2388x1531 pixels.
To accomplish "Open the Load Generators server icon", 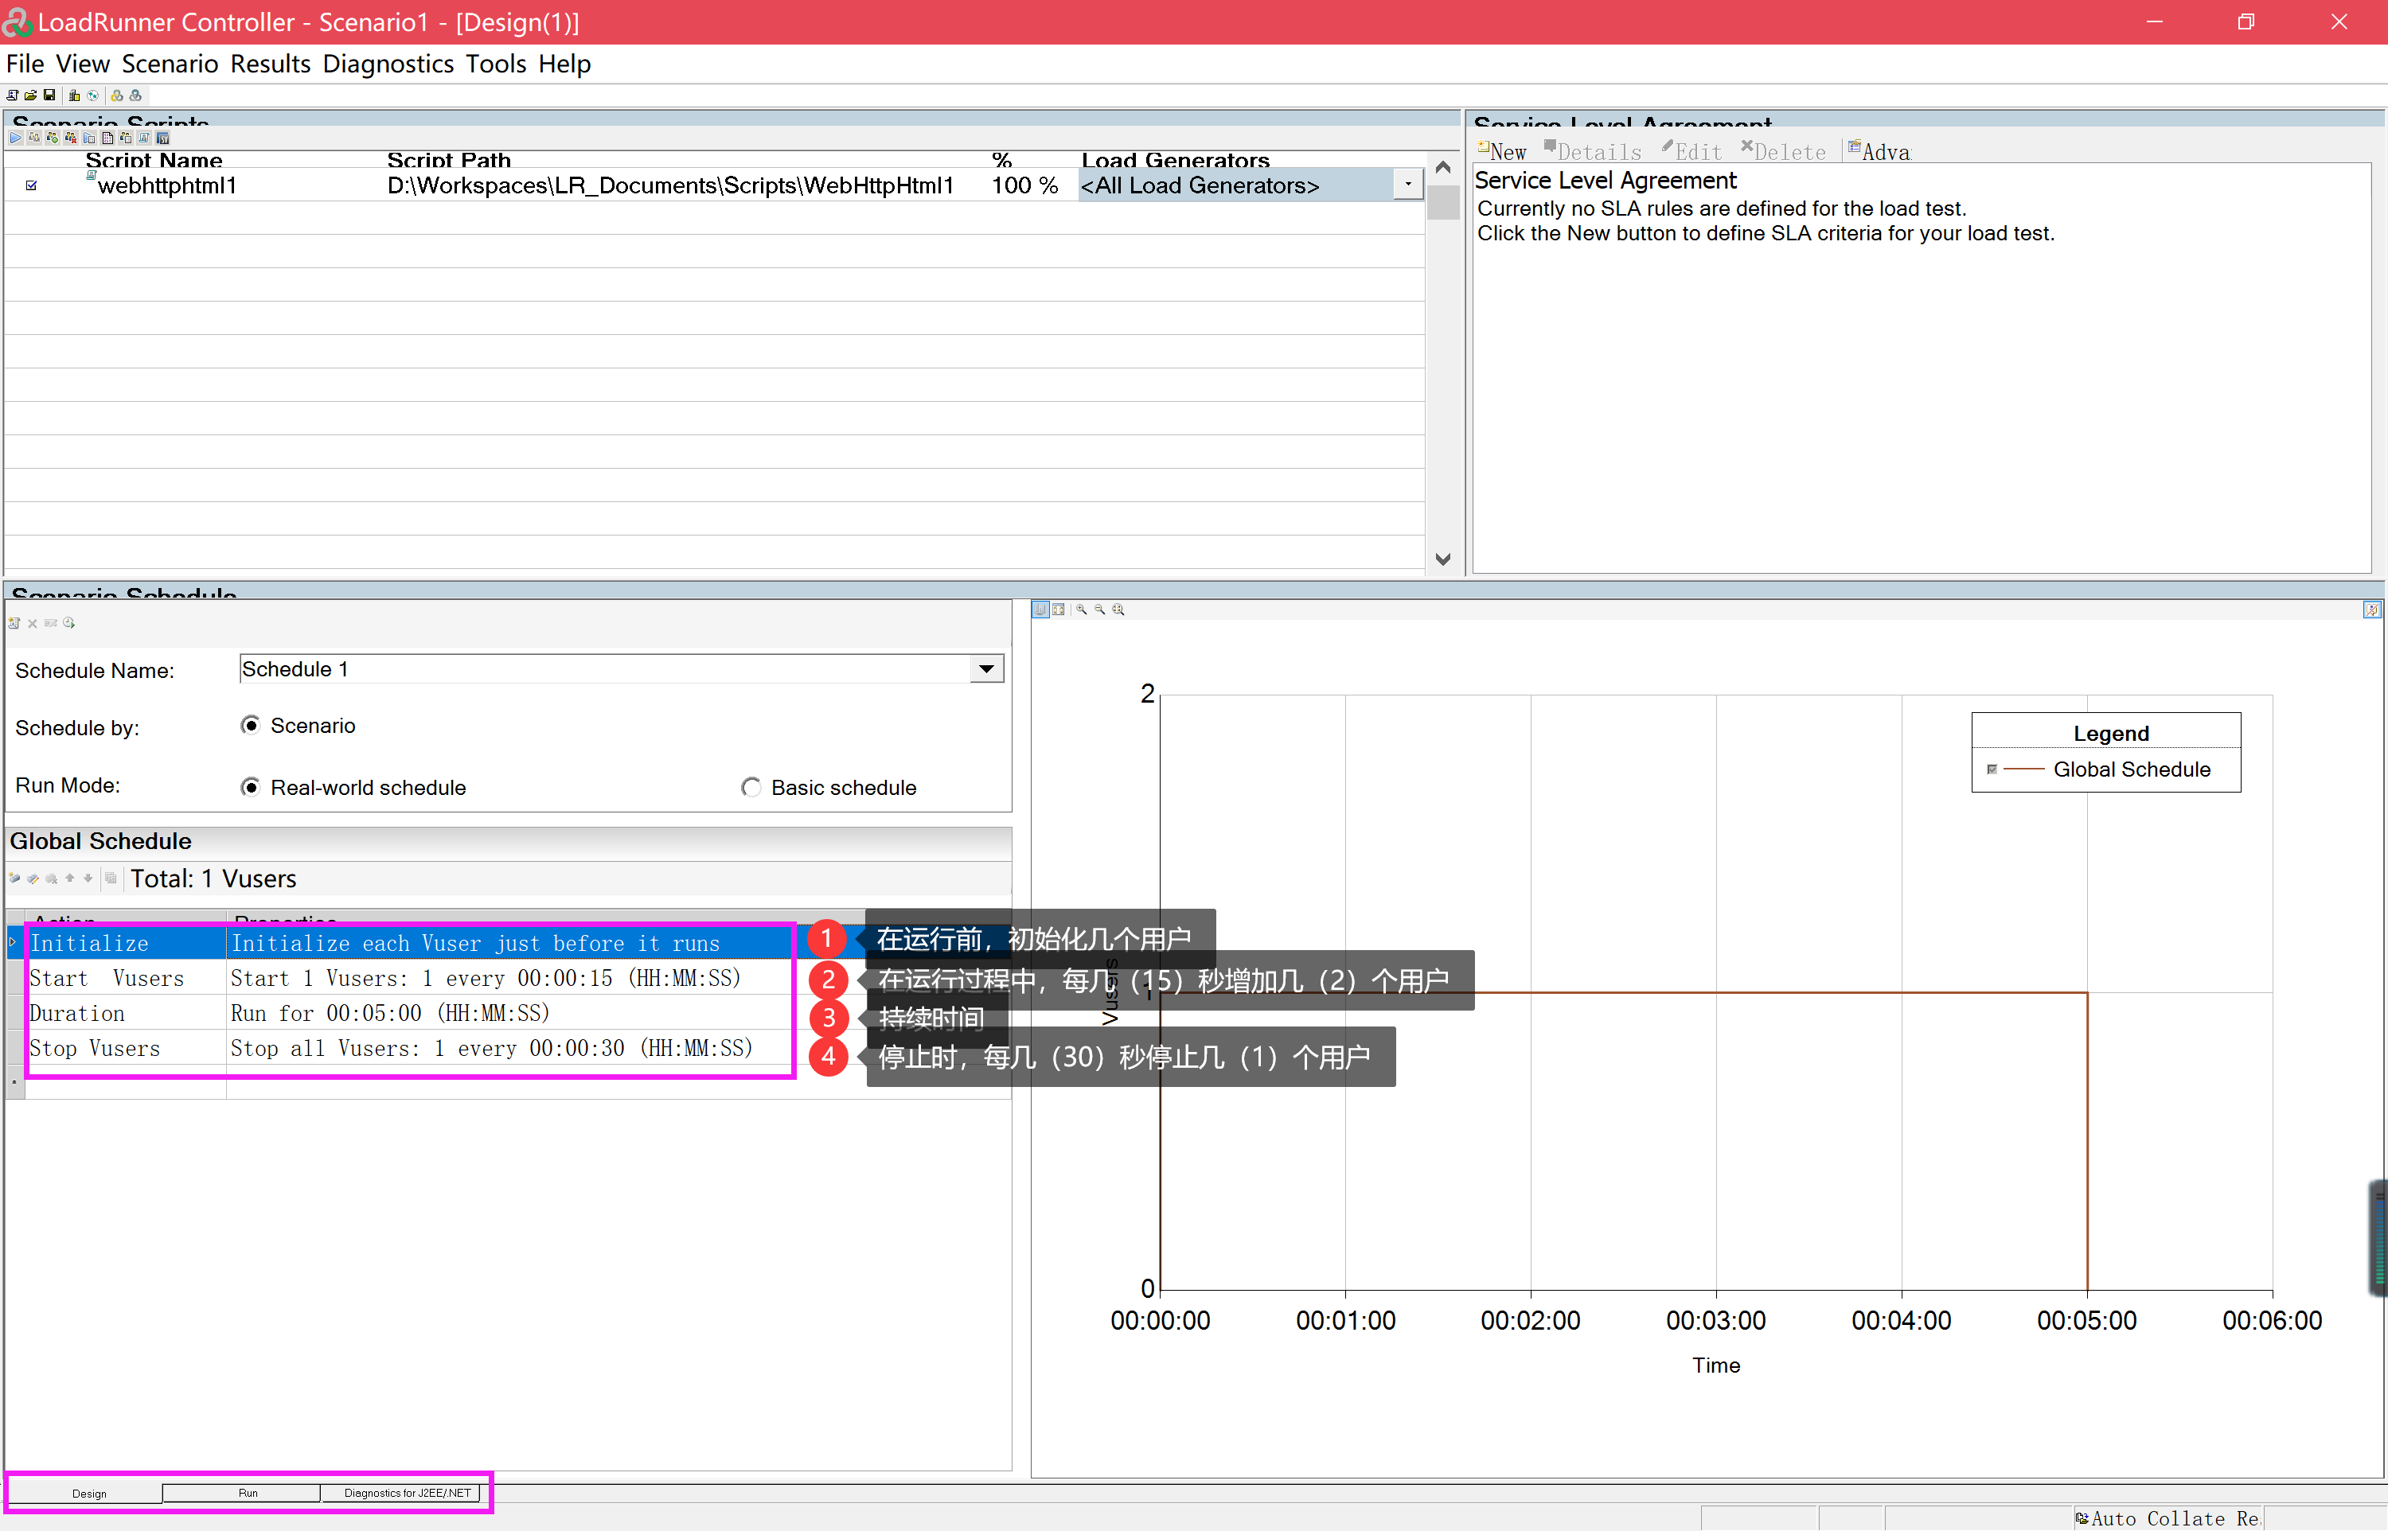I will point(75,96).
